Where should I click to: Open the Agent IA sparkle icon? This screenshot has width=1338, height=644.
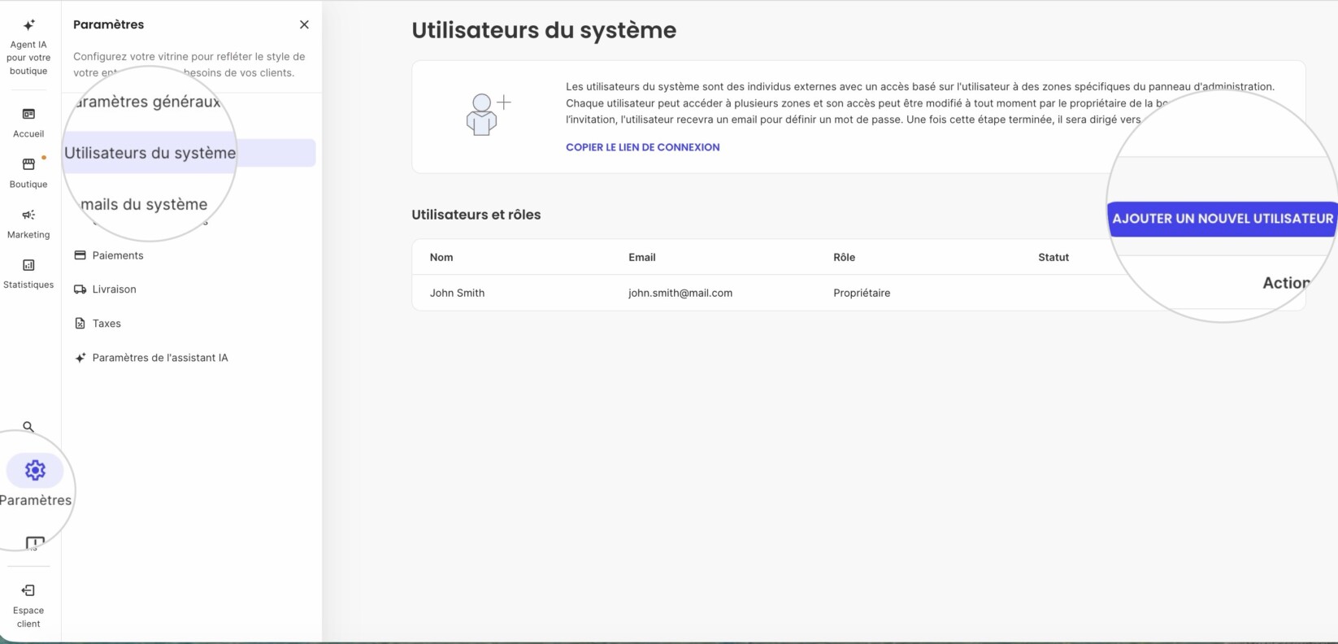(28, 25)
